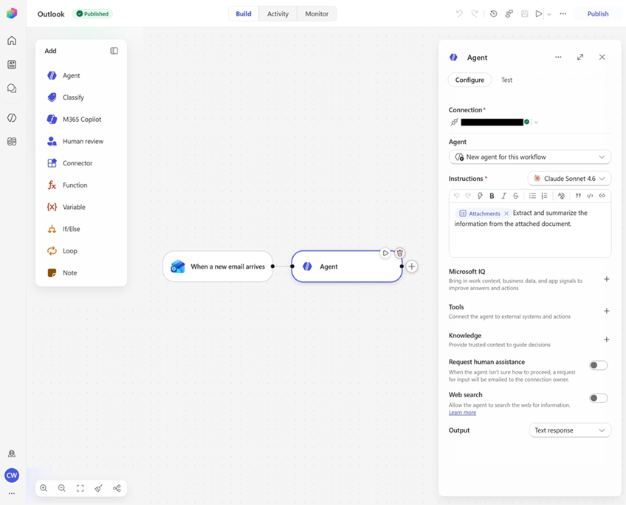
Task: Switch to the Build tab
Action: (x=244, y=13)
